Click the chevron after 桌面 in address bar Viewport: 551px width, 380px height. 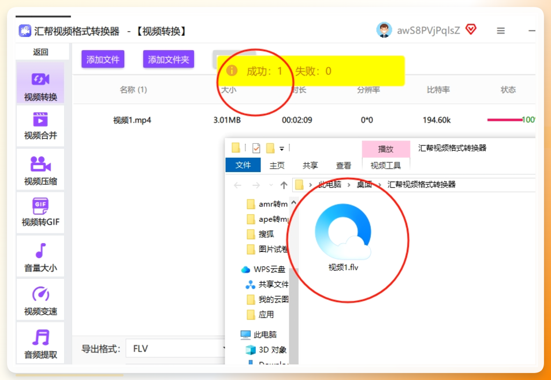tap(379, 185)
